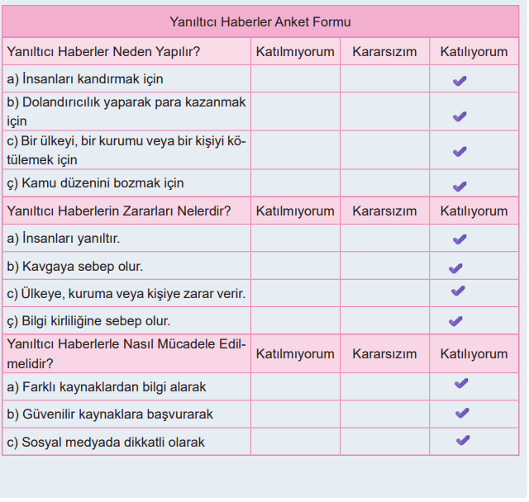Click "Yanıltıcı Haberlerle Nasıl Mücadele Edilmelidir?" heading
This screenshot has height=502, width=529.
[126, 353]
